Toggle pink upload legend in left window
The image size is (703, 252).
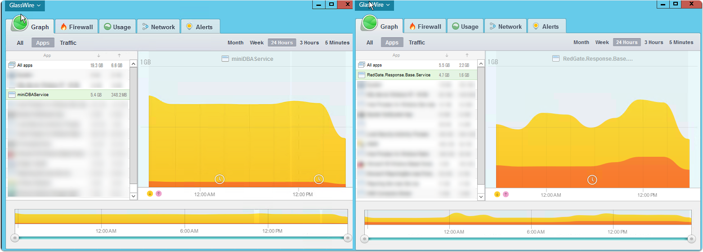coord(158,194)
